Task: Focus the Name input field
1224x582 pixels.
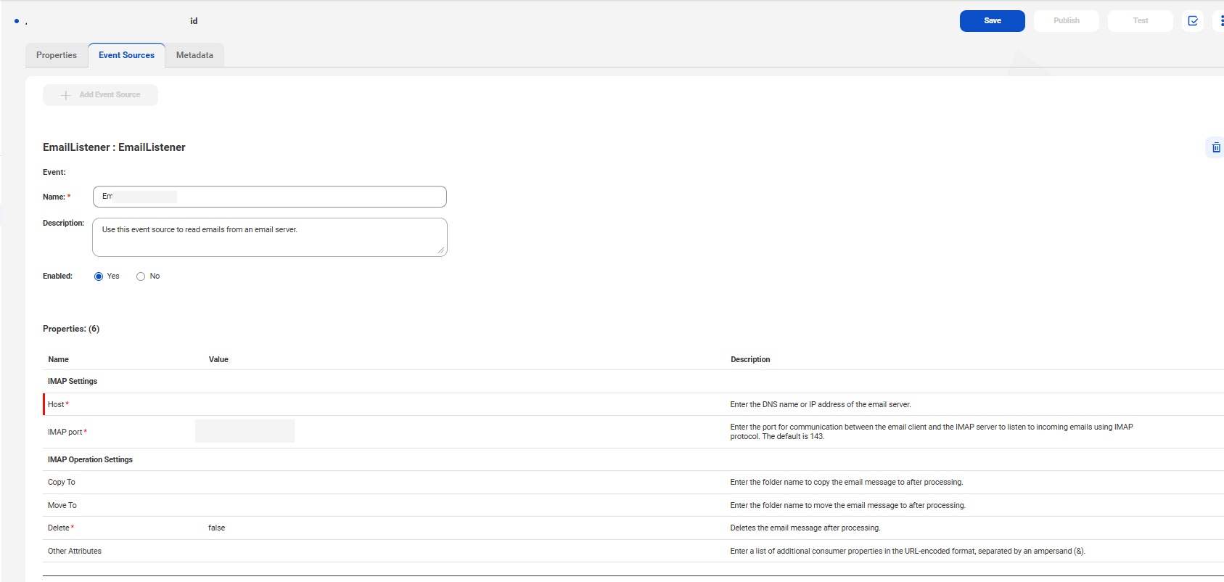Action: click(x=270, y=197)
